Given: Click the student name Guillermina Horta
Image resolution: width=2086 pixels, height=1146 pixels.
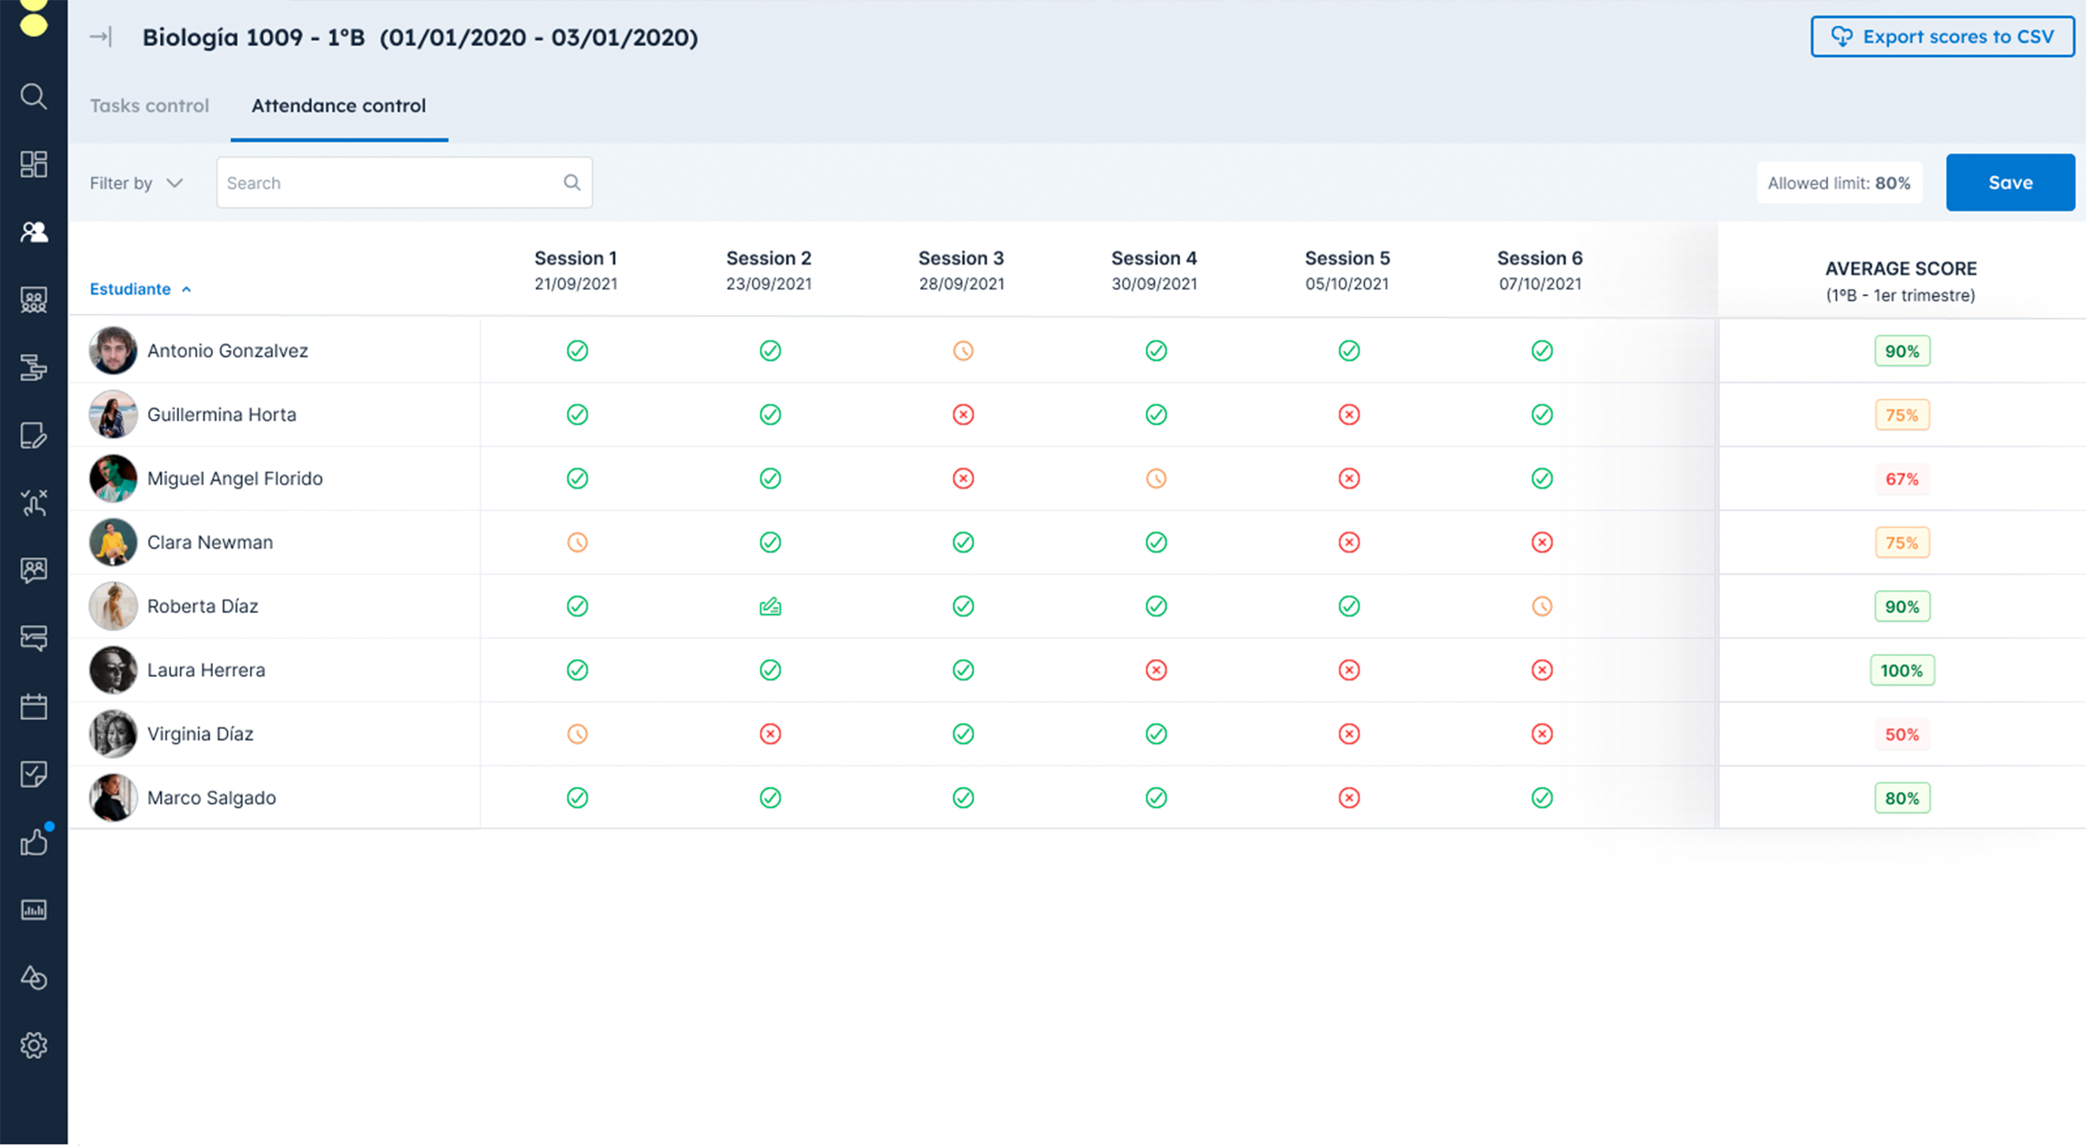Looking at the screenshot, I should 222,415.
